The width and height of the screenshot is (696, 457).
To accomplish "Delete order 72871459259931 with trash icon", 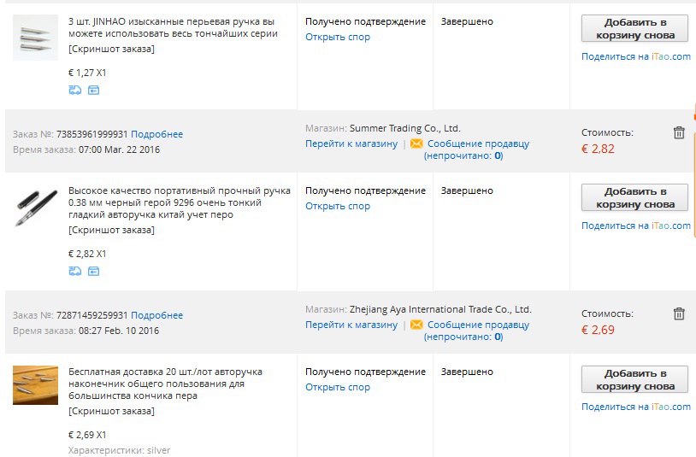I will (x=679, y=313).
